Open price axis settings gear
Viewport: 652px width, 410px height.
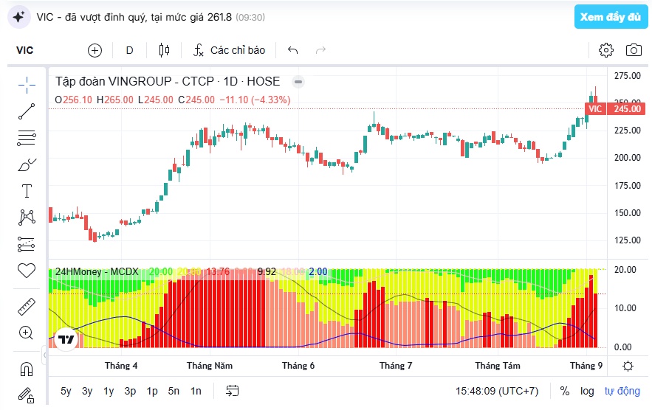pyautogui.click(x=628, y=366)
